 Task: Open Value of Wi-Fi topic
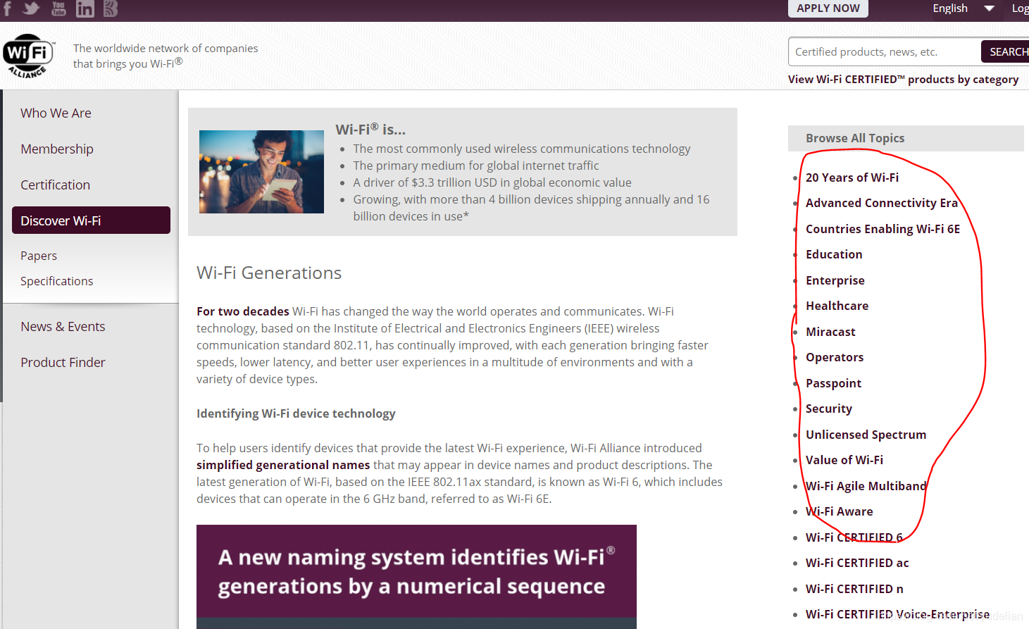844,460
